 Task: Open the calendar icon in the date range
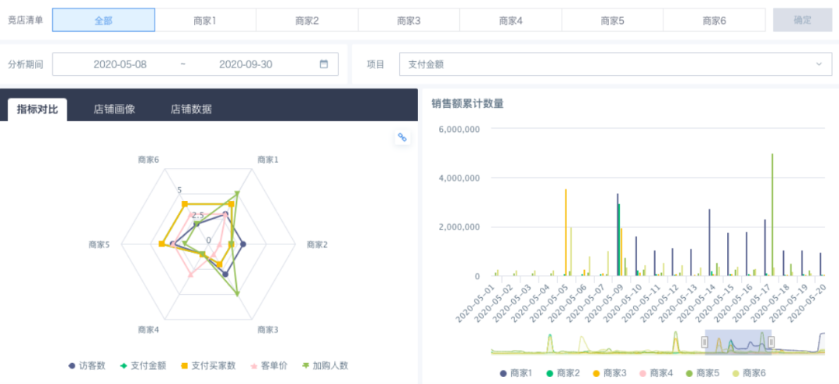[323, 64]
